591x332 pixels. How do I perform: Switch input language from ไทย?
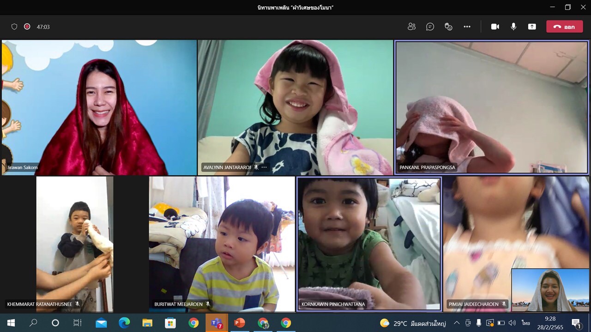(x=525, y=323)
